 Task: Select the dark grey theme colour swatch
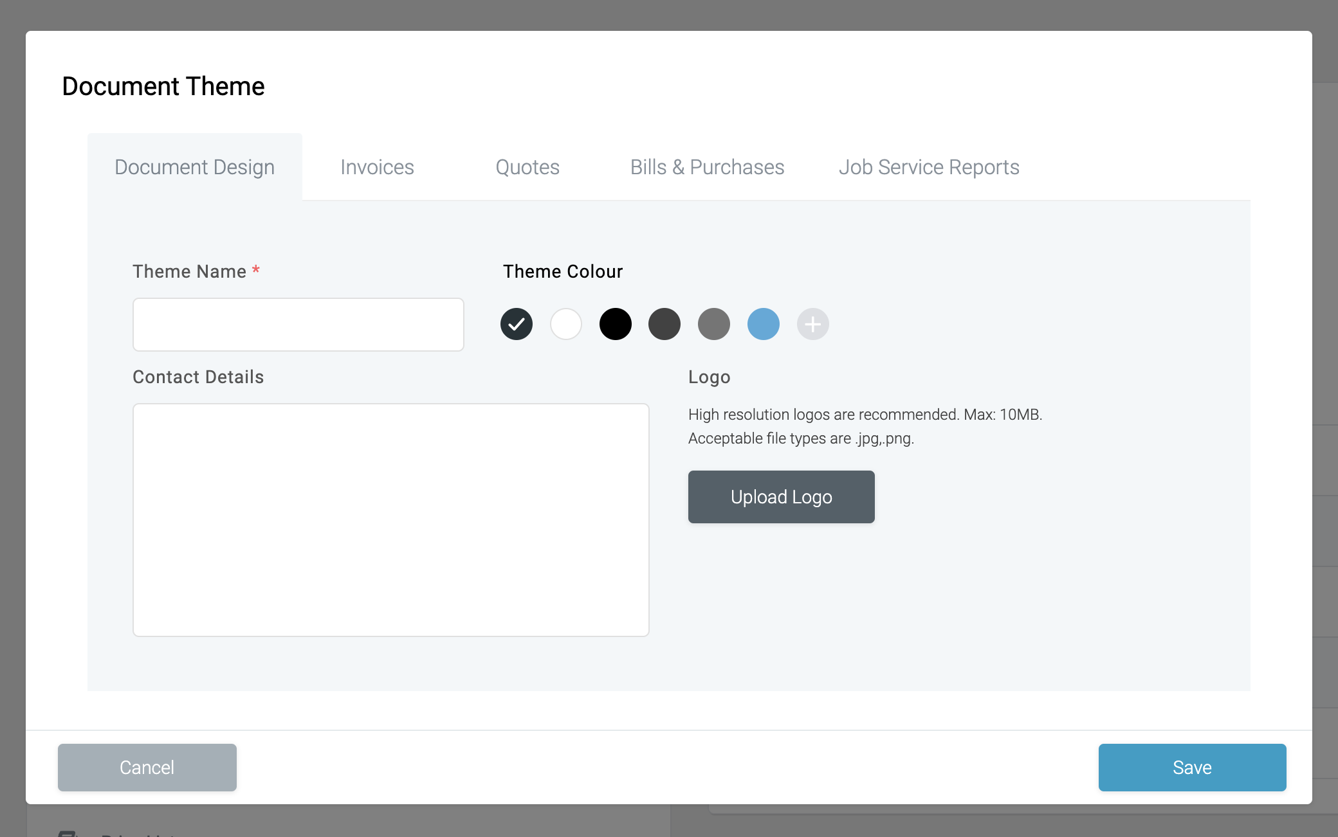(664, 324)
